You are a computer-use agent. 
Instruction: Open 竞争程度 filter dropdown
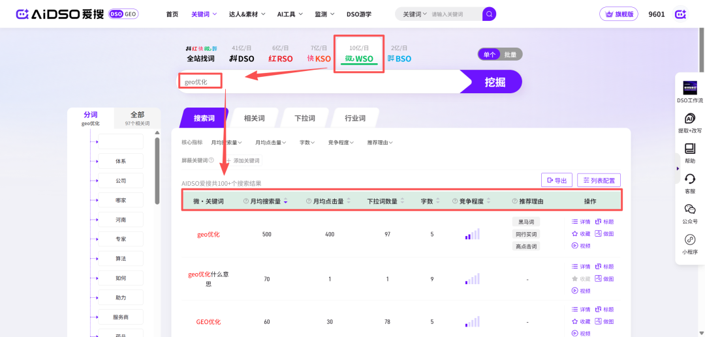pyautogui.click(x=341, y=142)
